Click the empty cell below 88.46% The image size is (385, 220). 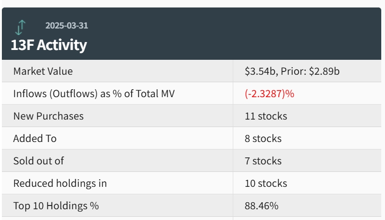coord(307,218)
